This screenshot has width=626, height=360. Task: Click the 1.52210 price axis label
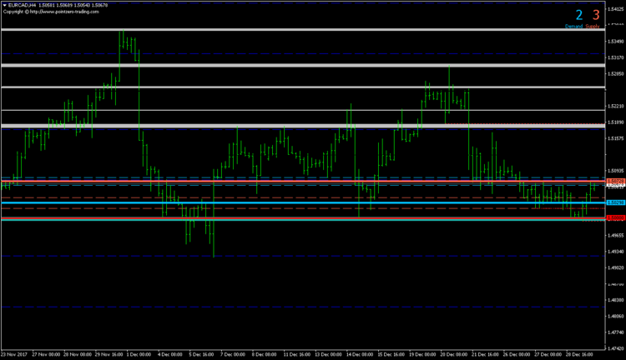617,106
